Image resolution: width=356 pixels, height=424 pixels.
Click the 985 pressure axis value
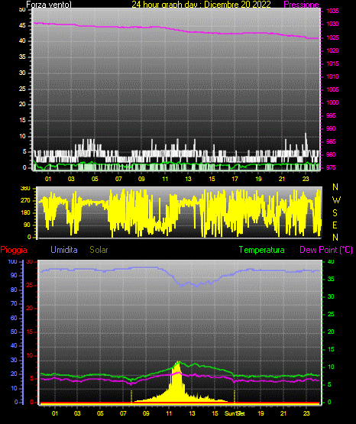click(x=331, y=141)
